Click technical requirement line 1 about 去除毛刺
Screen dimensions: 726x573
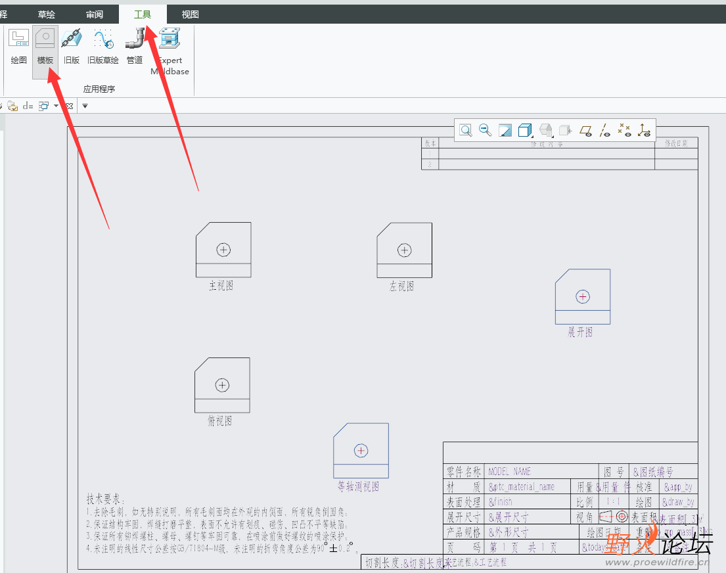tap(217, 512)
